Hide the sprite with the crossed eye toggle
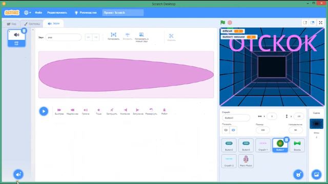 coord(233,130)
